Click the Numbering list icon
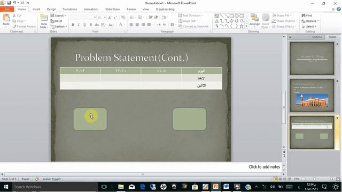This screenshot has height=192, width=342. [x=141, y=18]
